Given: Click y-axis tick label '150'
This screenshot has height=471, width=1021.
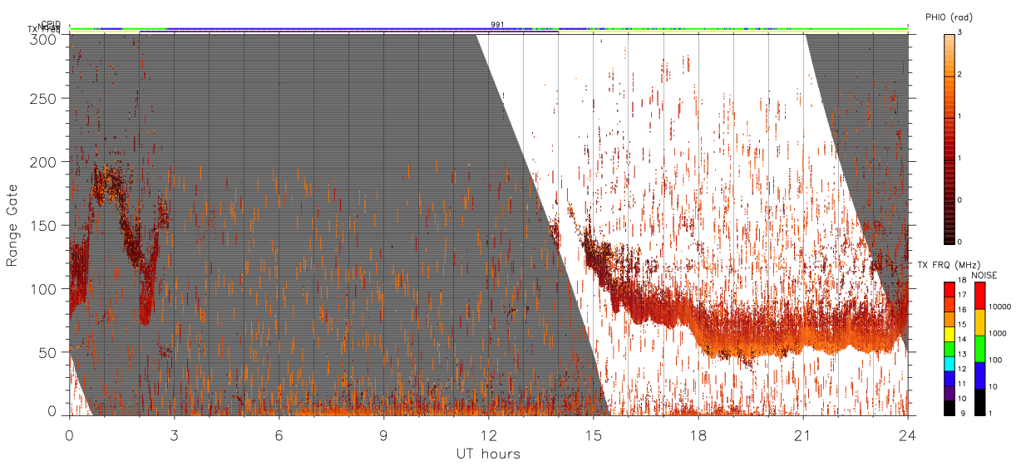Looking at the screenshot, I should pos(43,225).
